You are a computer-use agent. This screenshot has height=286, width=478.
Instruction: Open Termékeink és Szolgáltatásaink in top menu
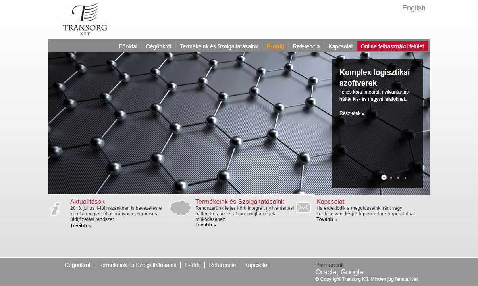219,46
